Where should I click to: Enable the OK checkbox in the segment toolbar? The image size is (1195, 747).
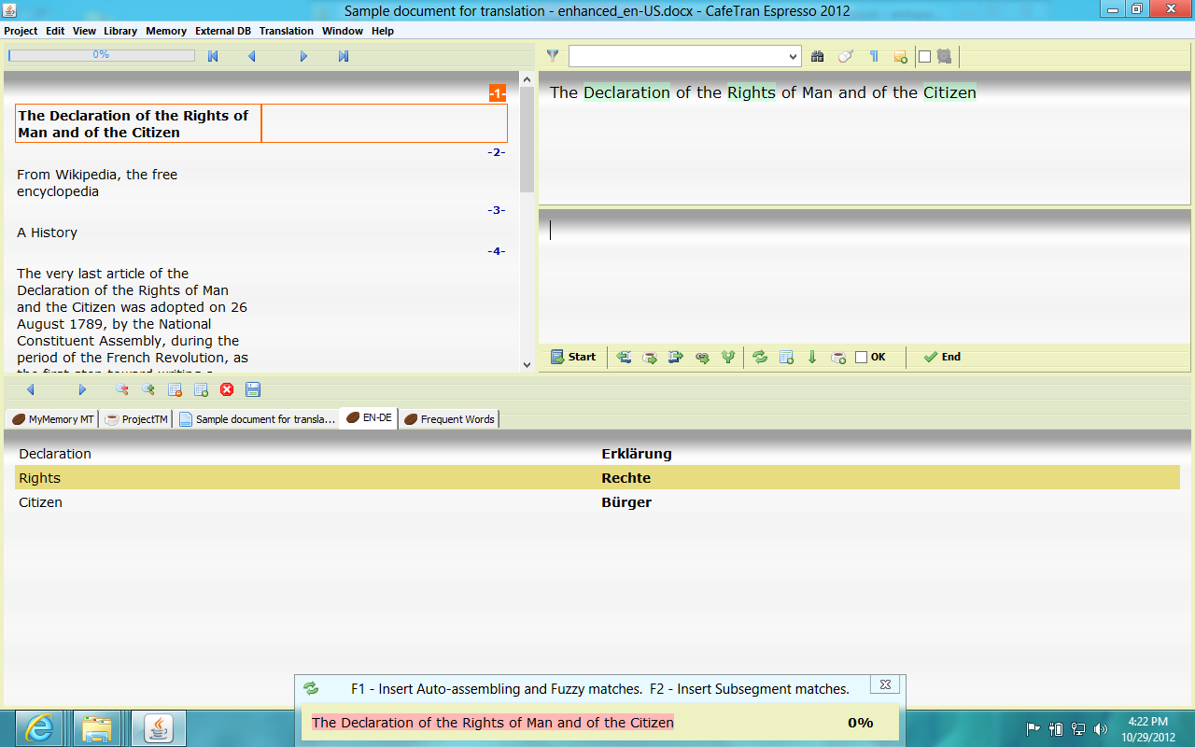tap(861, 357)
